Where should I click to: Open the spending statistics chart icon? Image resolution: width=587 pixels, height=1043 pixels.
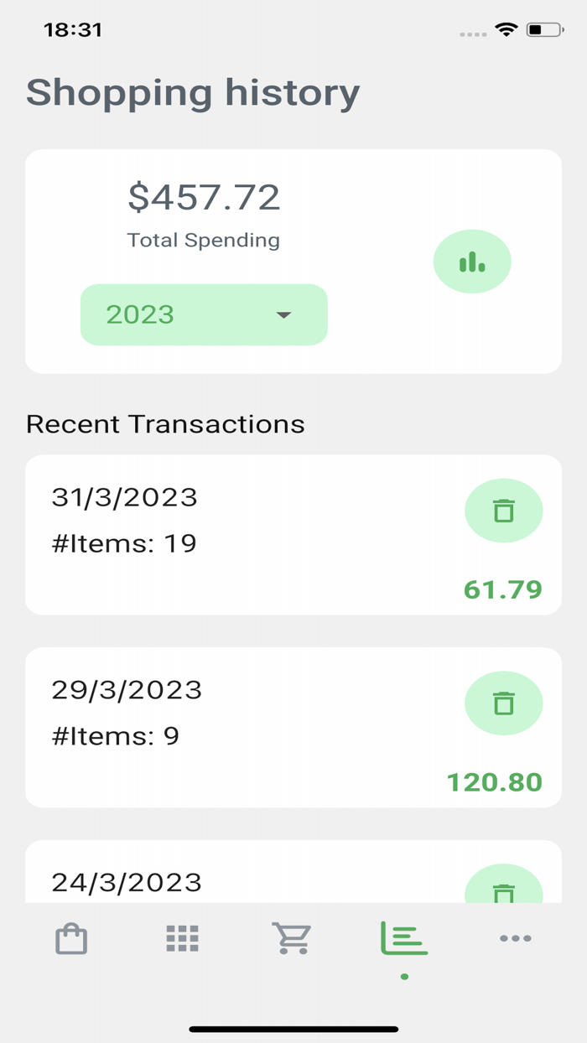click(472, 261)
